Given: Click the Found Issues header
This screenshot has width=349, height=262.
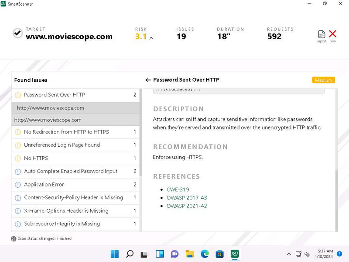Looking at the screenshot, I should [31, 80].
